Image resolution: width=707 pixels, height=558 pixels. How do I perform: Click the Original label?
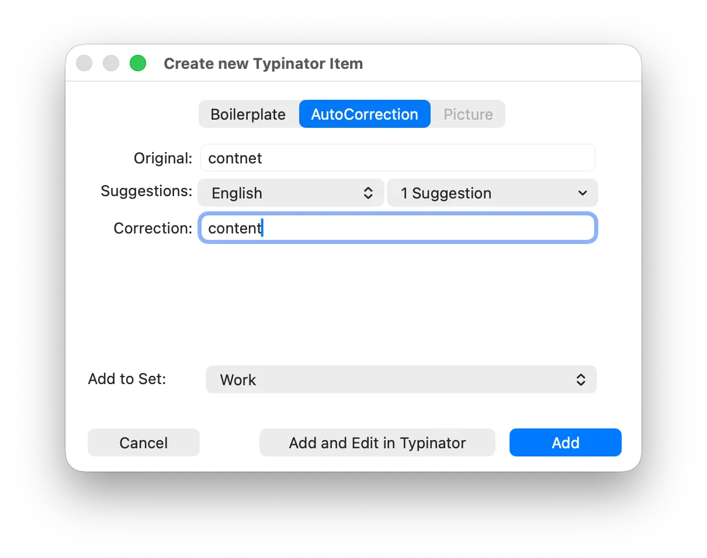tap(162, 158)
